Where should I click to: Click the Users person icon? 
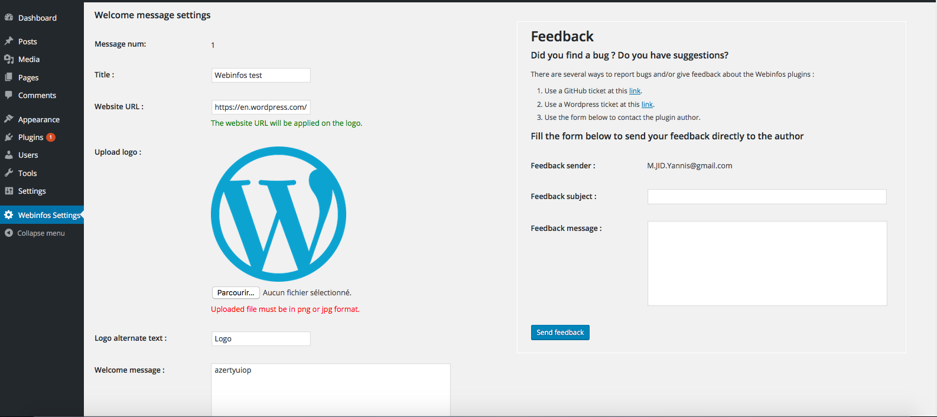9,155
